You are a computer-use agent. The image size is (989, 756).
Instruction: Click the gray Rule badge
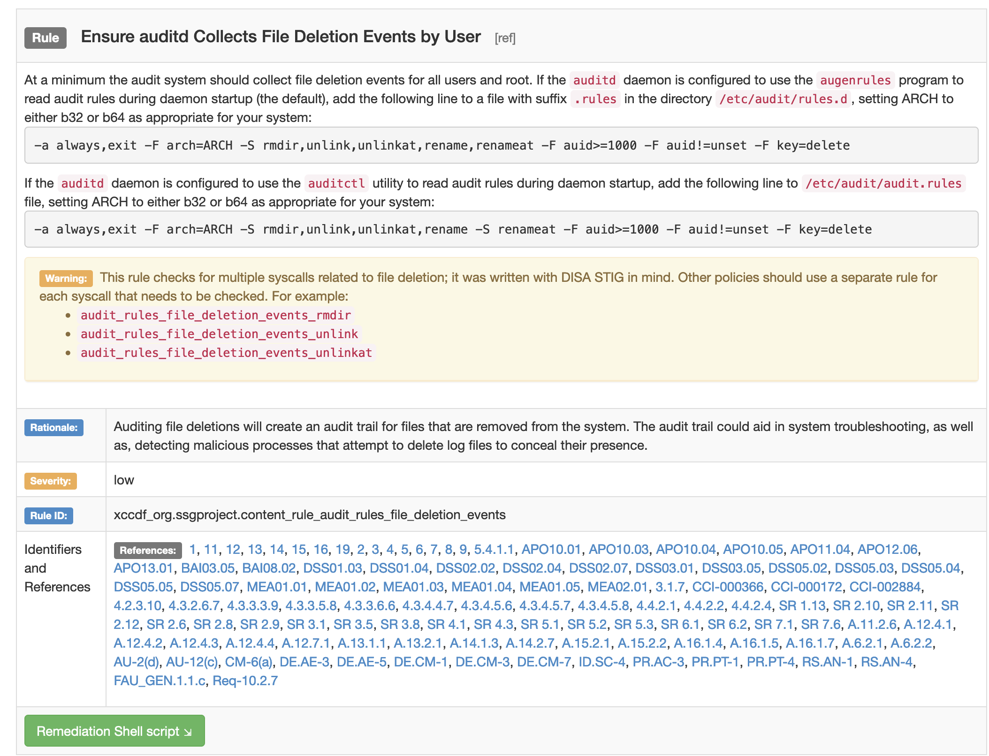coord(46,38)
